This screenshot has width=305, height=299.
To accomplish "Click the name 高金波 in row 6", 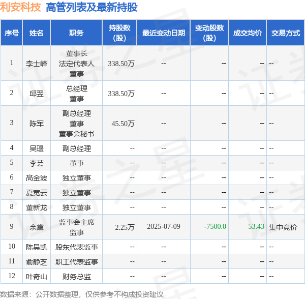I will [37, 178].
